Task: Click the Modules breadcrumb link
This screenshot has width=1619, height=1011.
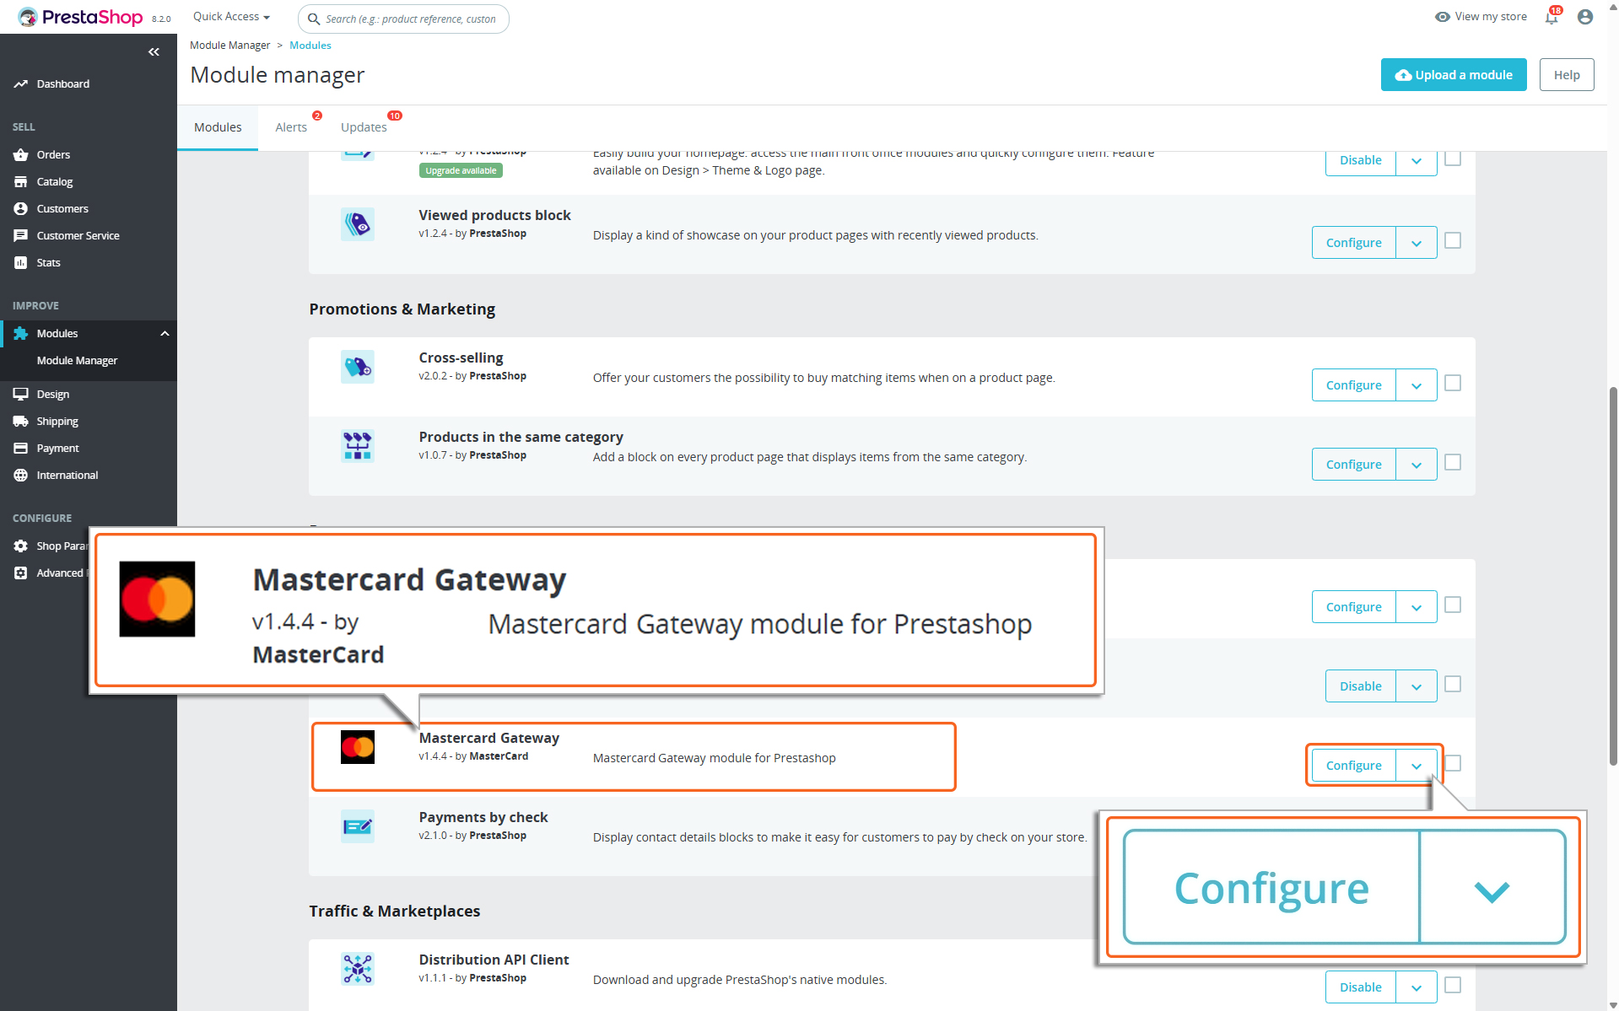Action: (310, 46)
